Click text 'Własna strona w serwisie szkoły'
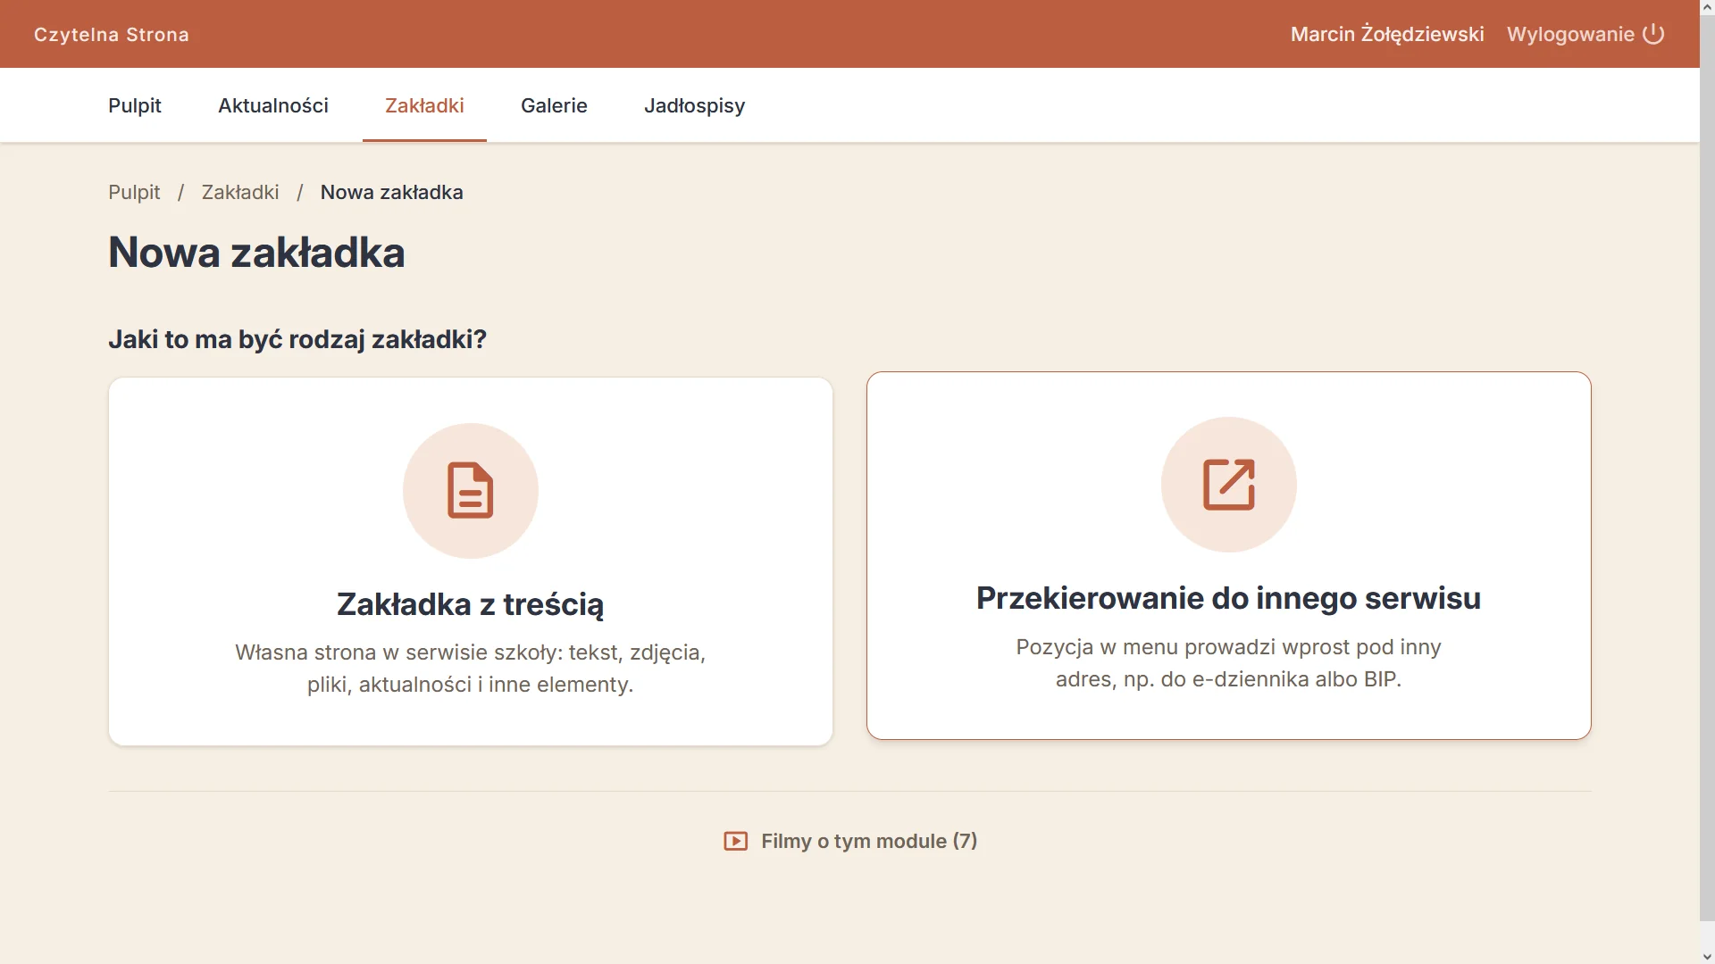Image resolution: width=1715 pixels, height=964 pixels. 398,652
